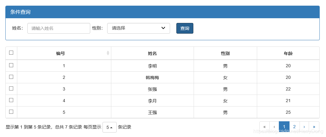The height and width of the screenshot is (137, 326).
Task: Click the 编号 cell with value 3
Action: click(x=64, y=89)
